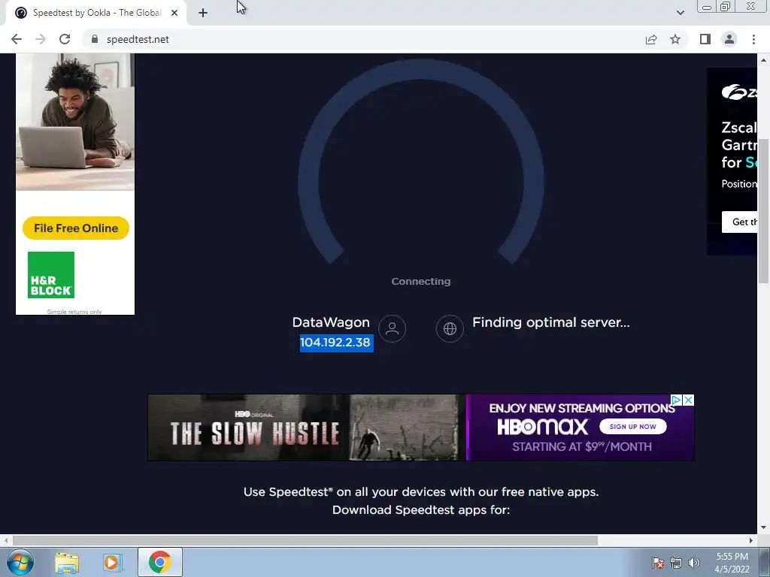Open the Chrome profile avatar
The image size is (770, 577).
click(729, 39)
